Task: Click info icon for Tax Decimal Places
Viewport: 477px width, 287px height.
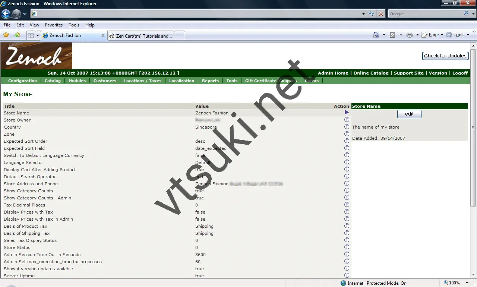Action: 347,205
